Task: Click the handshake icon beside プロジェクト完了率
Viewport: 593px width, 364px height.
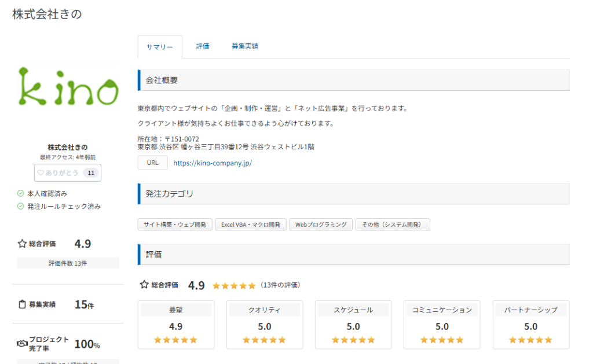Action: click(22, 344)
